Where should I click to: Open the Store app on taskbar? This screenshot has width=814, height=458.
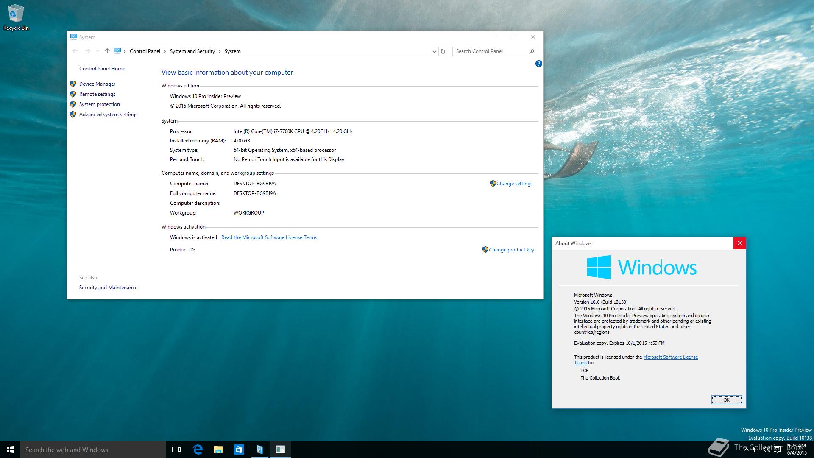pos(239,450)
